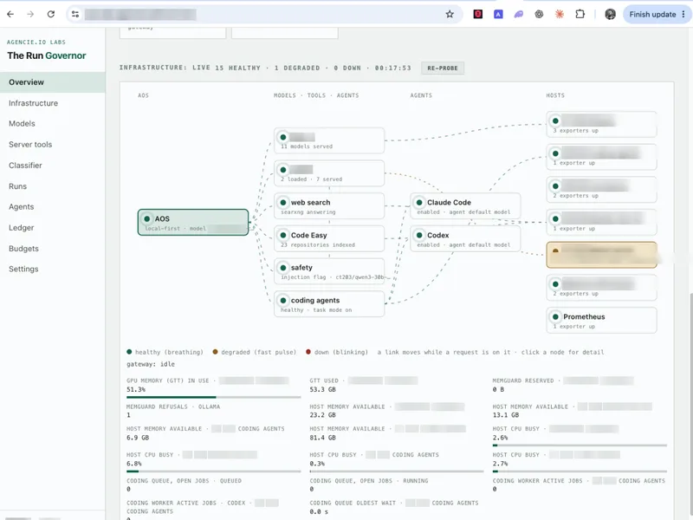Open the Classifier sidebar page
The image size is (693, 520).
(x=53, y=165)
